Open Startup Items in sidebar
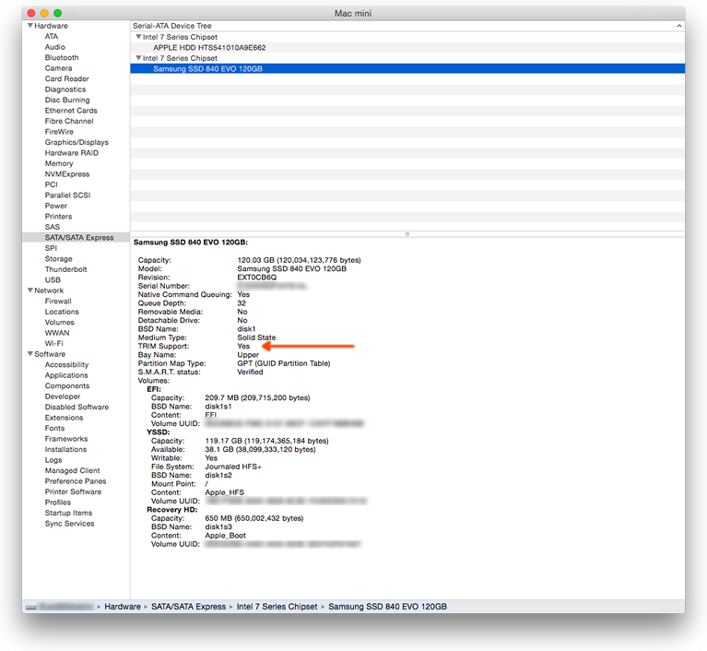Image resolution: width=707 pixels, height=651 pixels. 68,513
